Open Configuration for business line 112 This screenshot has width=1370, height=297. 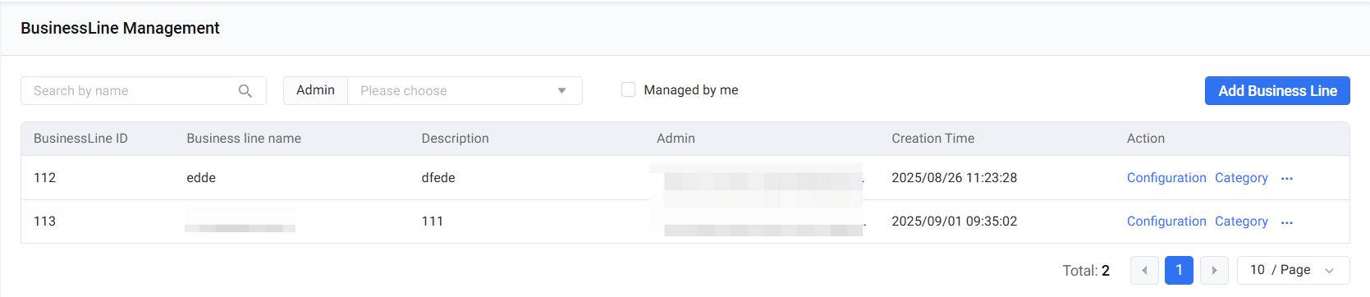pyautogui.click(x=1166, y=178)
